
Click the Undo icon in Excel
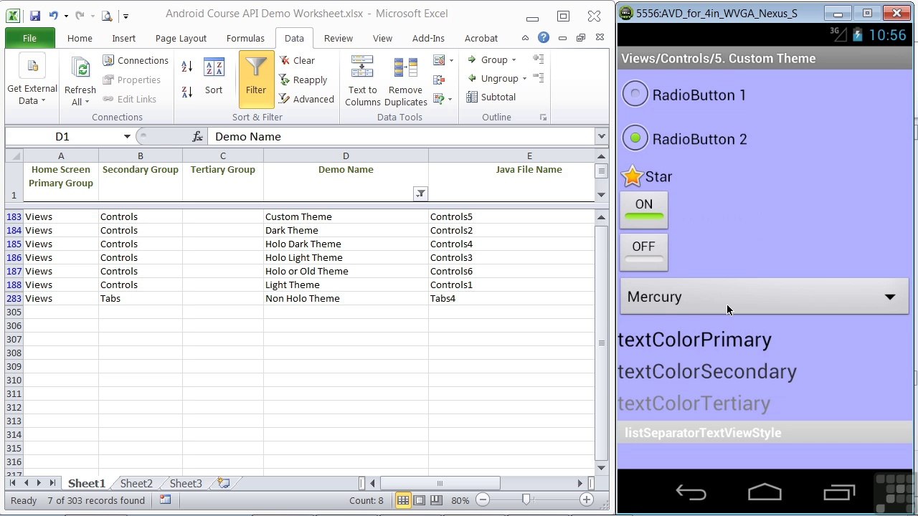(53, 15)
